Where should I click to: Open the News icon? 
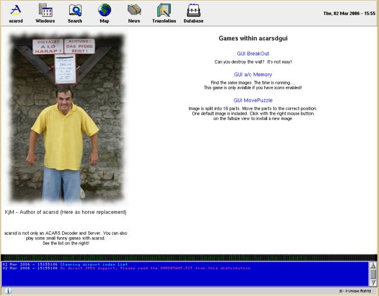click(134, 14)
